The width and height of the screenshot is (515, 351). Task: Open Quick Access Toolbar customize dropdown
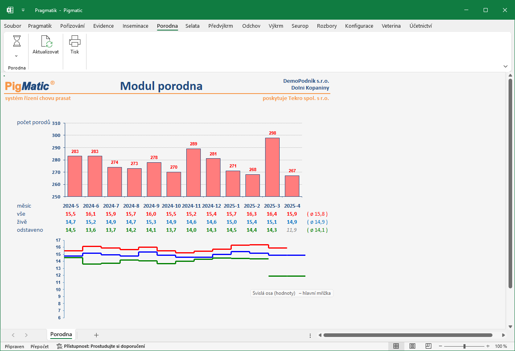[23, 10]
